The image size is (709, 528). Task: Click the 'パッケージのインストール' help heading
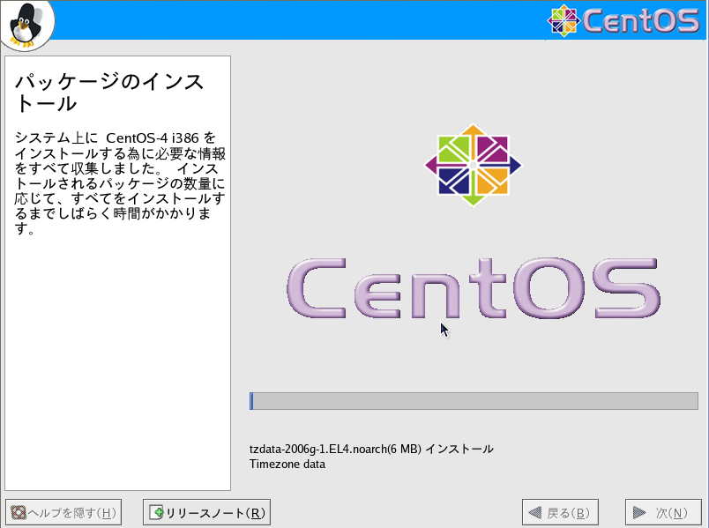pyautogui.click(x=109, y=93)
